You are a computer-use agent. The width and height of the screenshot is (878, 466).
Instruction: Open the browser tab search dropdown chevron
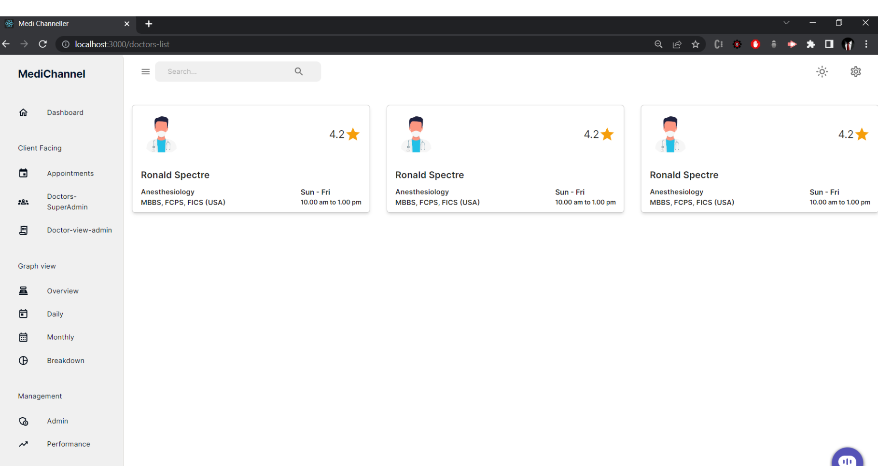coord(786,23)
